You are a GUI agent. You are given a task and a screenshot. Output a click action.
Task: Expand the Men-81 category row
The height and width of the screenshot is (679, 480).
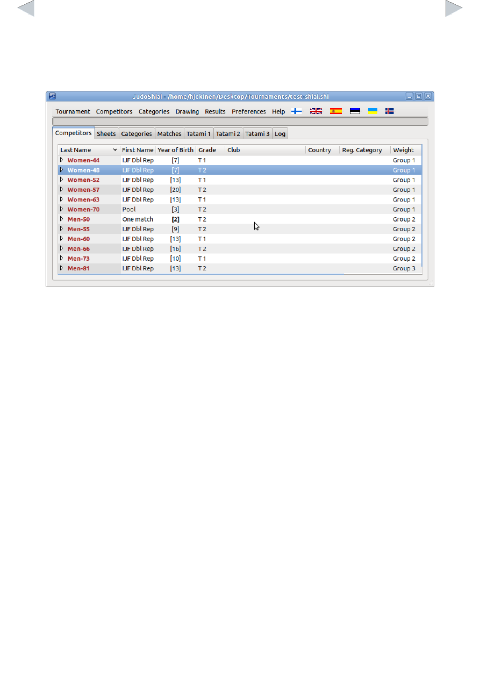tap(62, 268)
